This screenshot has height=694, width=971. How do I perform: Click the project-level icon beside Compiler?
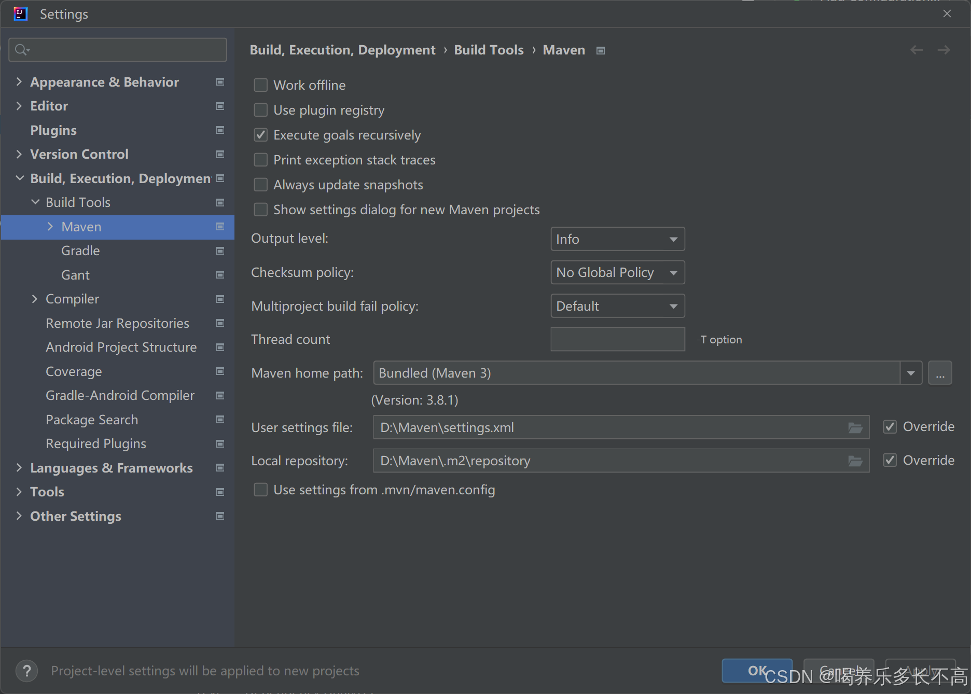(220, 299)
